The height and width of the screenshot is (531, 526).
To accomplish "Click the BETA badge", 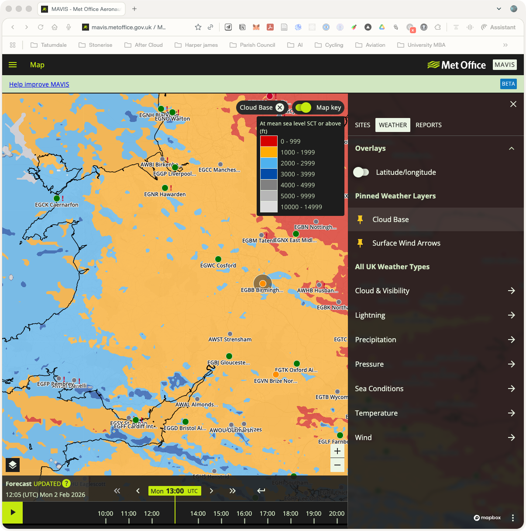I will pyautogui.click(x=508, y=84).
